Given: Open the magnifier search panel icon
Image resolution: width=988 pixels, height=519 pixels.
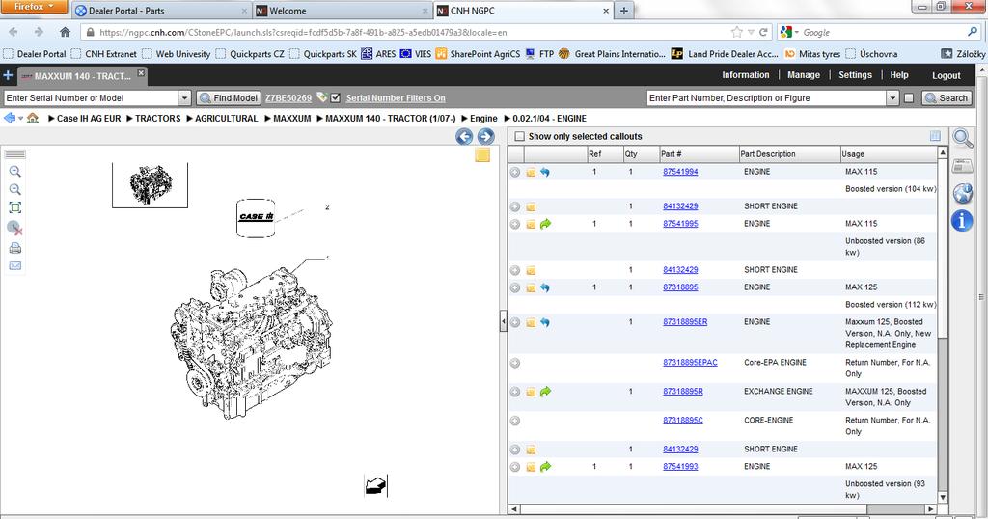Looking at the screenshot, I should point(962,137).
